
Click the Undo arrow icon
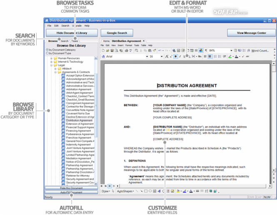160,51
